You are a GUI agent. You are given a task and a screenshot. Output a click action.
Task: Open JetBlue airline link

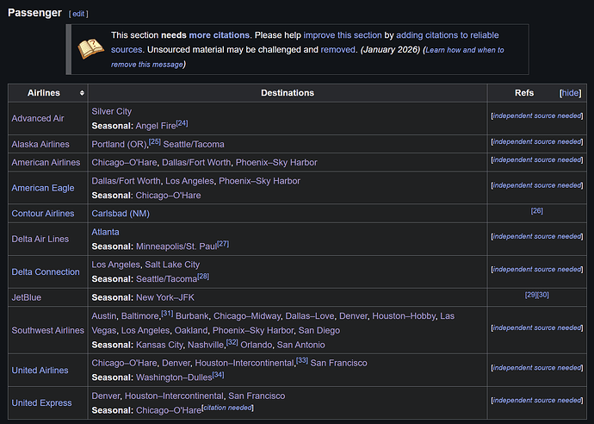[x=26, y=297]
